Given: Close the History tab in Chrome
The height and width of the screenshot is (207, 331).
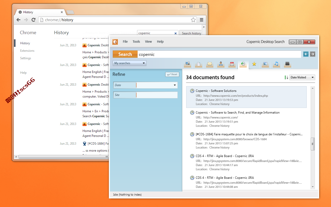Looking at the screenshot, I should 62,12.
